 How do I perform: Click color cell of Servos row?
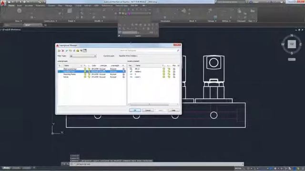click(95, 77)
